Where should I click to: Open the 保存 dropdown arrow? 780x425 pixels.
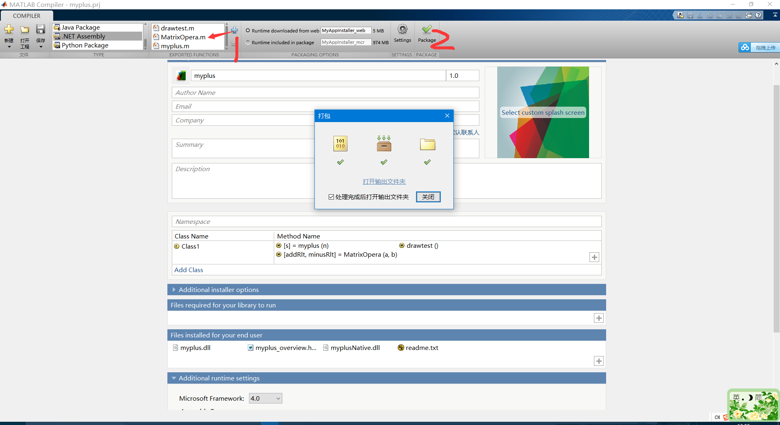(x=41, y=47)
